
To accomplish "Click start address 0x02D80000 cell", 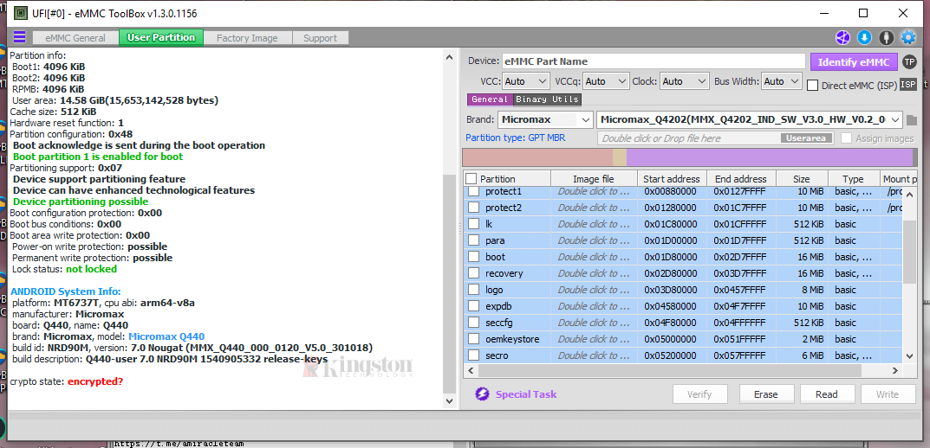I will [x=670, y=273].
